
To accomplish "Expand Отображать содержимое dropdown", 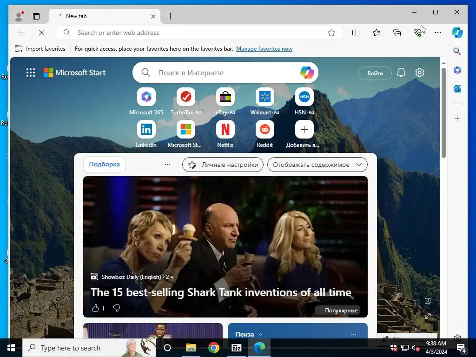I will pos(317,165).
